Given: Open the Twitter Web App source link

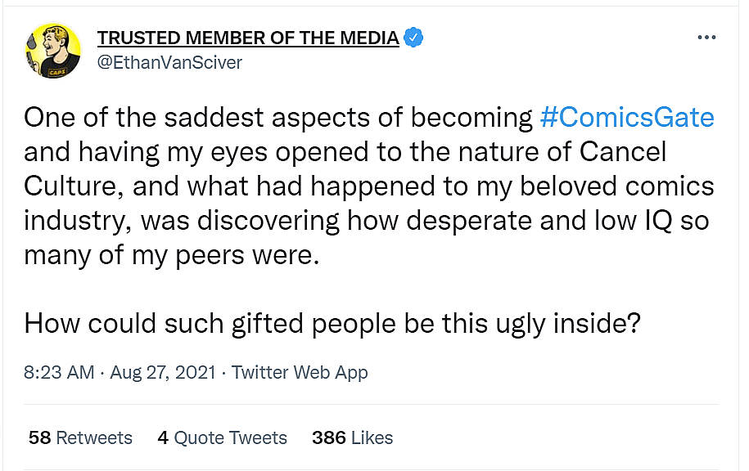Looking at the screenshot, I should [x=300, y=373].
